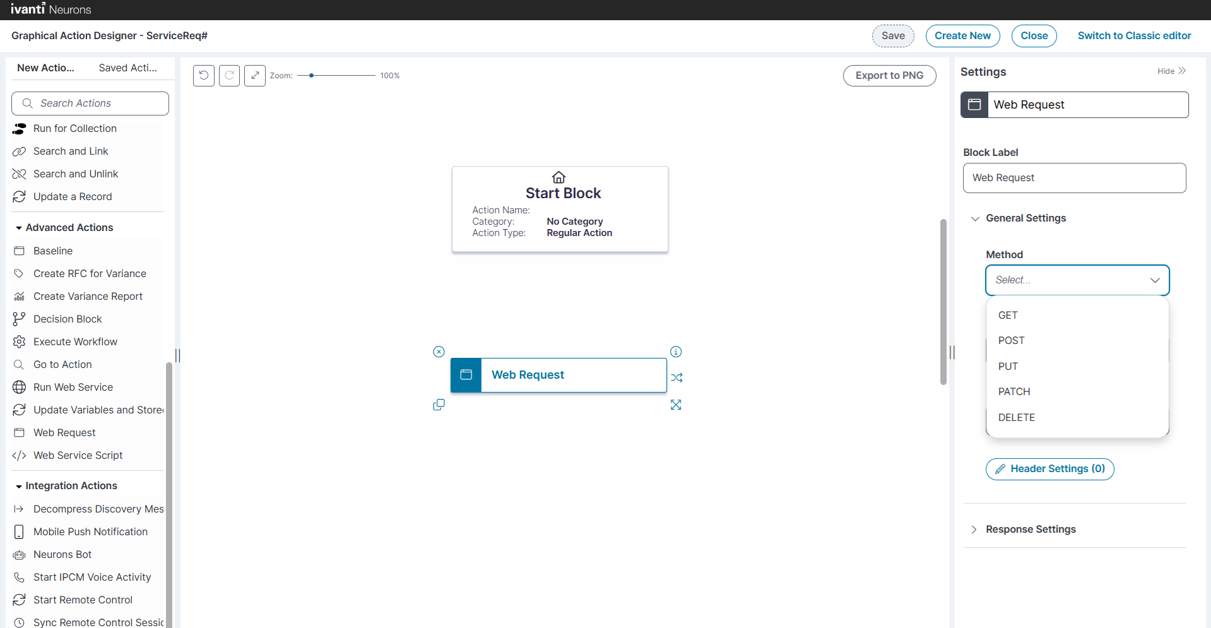Open the New Actions tab
The height and width of the screenshot is (628, 1211).
click(x=45, y=68)
